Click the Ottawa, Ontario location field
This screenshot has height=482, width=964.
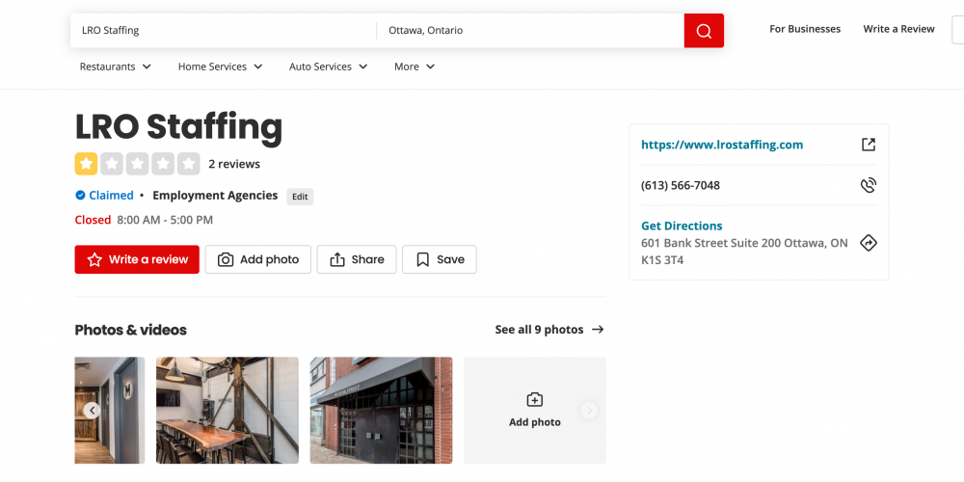(x=530, y=31)
